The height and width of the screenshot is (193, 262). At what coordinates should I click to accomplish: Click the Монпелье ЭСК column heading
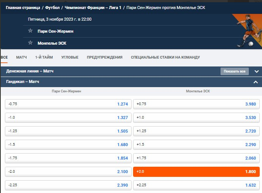[x=198, y=91]
